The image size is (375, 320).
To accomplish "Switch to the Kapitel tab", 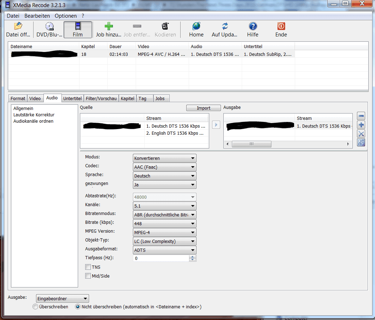I will click(x=128, y=98).
